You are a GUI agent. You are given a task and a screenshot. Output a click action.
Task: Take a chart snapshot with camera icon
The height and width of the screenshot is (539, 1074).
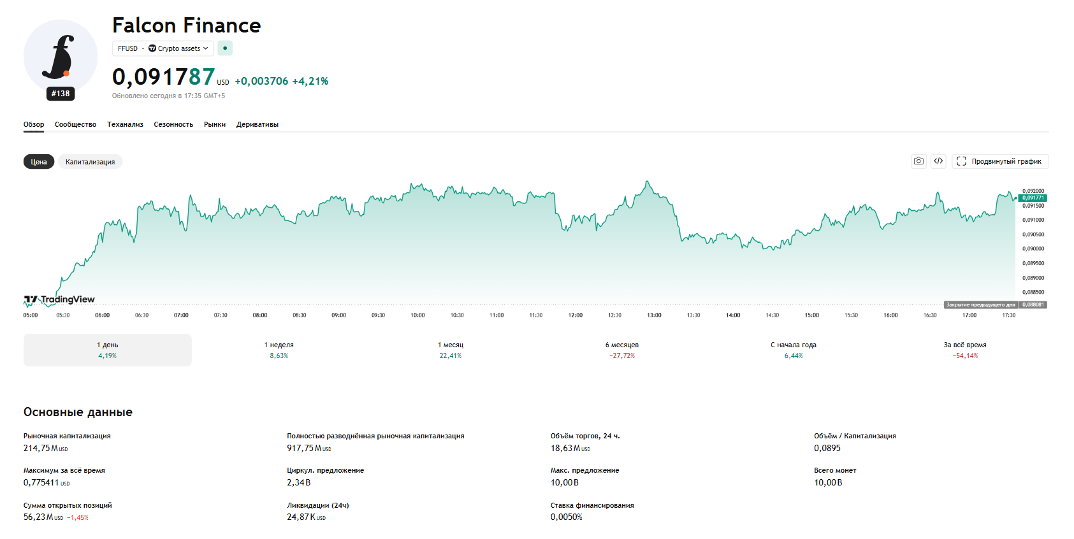click(x=918, y=161)
